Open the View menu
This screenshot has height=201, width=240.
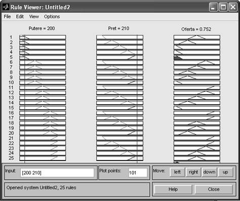coord(34,17)
